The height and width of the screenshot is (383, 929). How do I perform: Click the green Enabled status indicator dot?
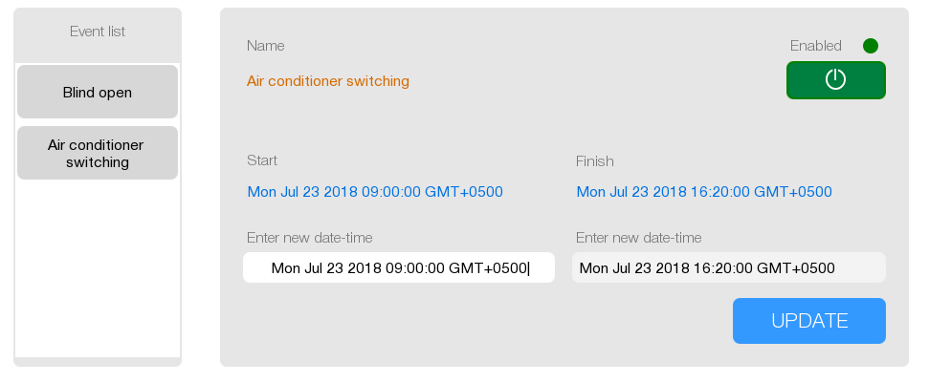(x=870, y=46)
